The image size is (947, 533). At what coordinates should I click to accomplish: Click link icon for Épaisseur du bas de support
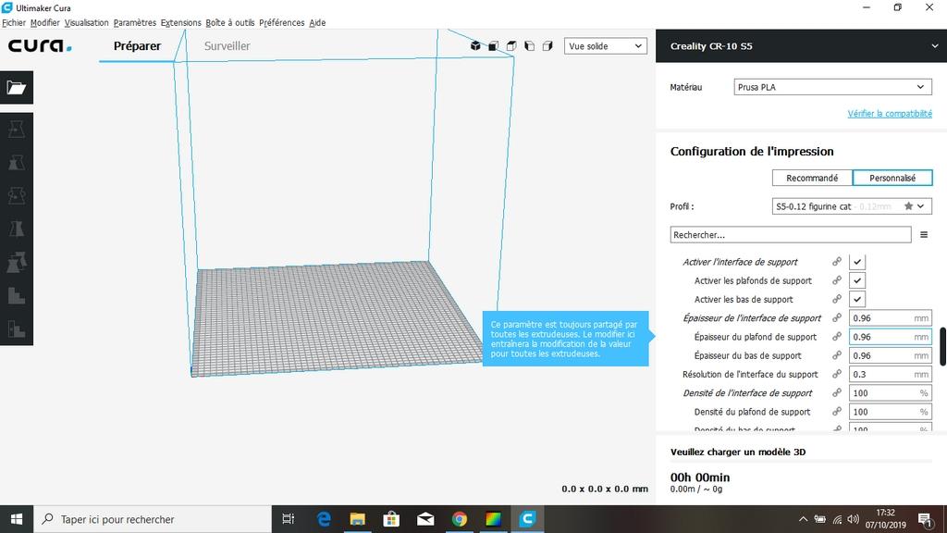click(x=836, y=355)
